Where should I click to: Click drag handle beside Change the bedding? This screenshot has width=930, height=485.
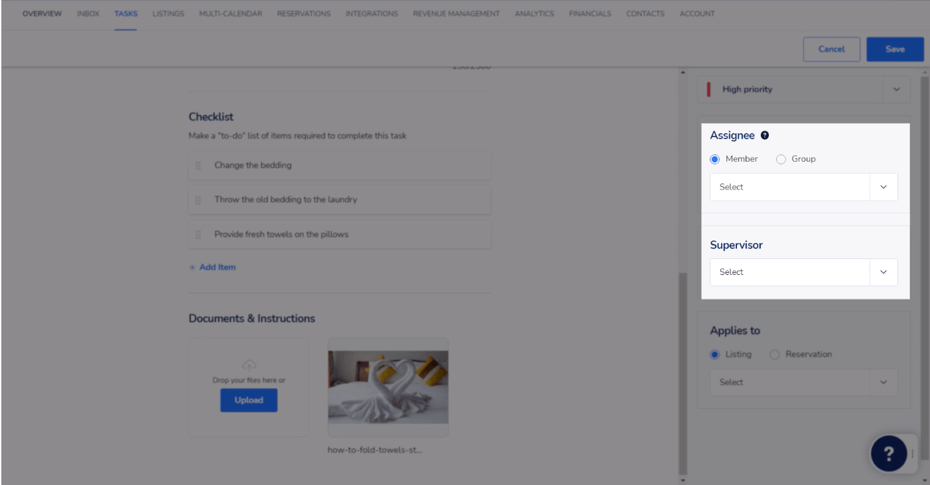coord(198,166)
